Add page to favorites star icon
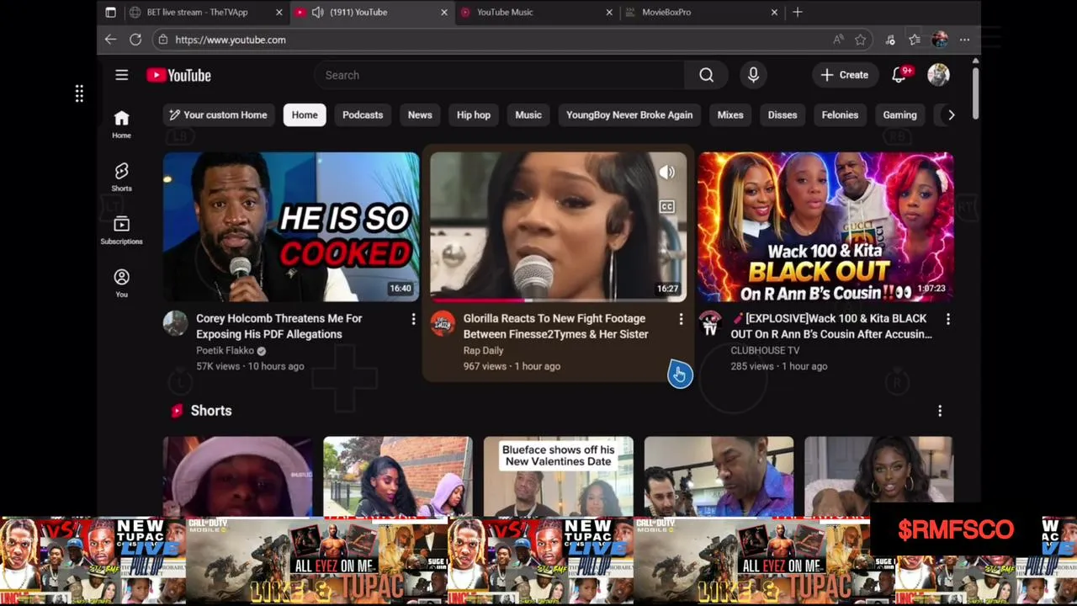 coord(860,40)
